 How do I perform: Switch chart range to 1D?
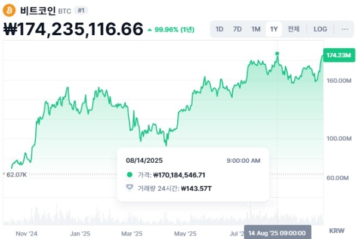tap(220, 29)
